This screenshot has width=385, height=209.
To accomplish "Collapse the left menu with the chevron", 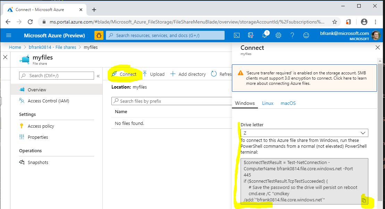I will click(x=98, y=76).
